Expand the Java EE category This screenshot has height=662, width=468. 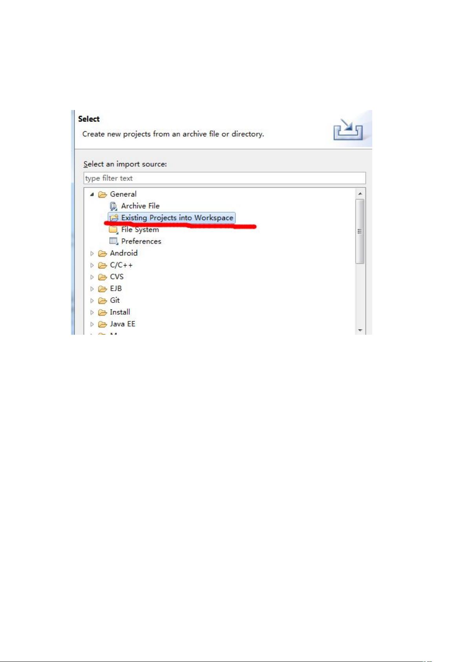tap(92, 324)
